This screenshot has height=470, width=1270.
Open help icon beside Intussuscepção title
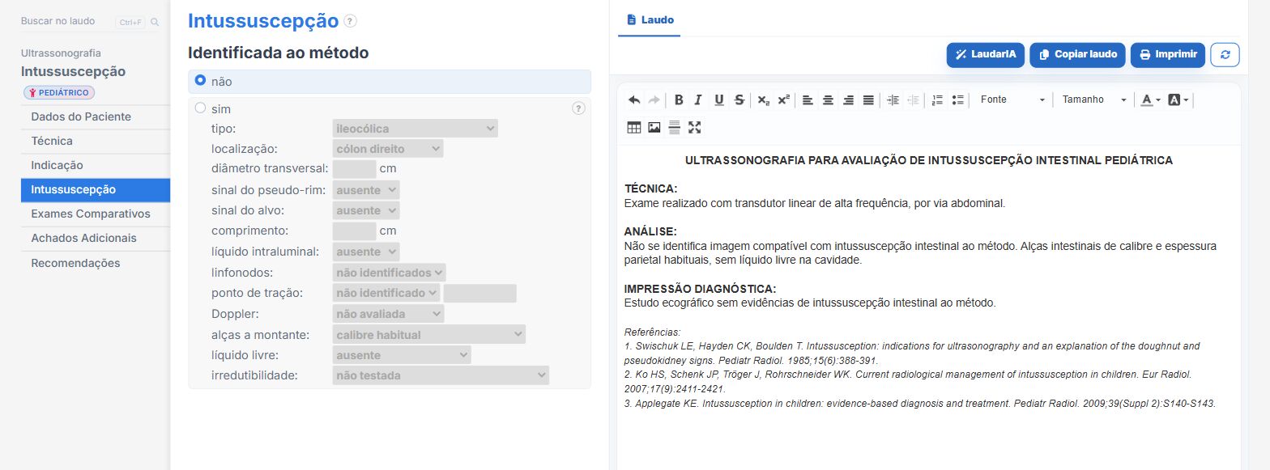(x=350, y=21)
